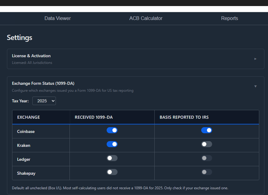Expand the License & Activation section arrow
The width and height of the screenshot is (268, 195).
click(x=255, y=59)
